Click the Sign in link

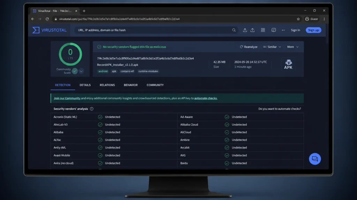point(295,30)
